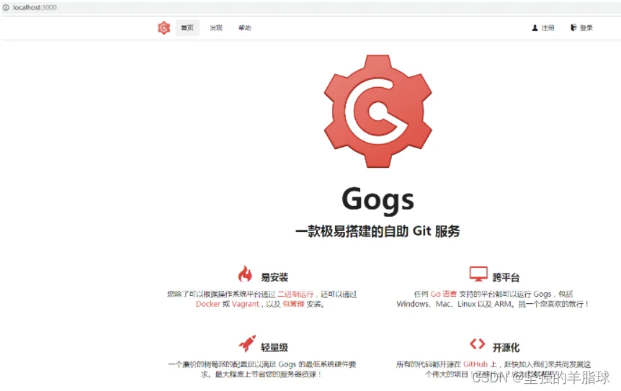This screenshot has width=621, height=391.
Task: Open the 帮助 help menu item
Action: [245, 27]
